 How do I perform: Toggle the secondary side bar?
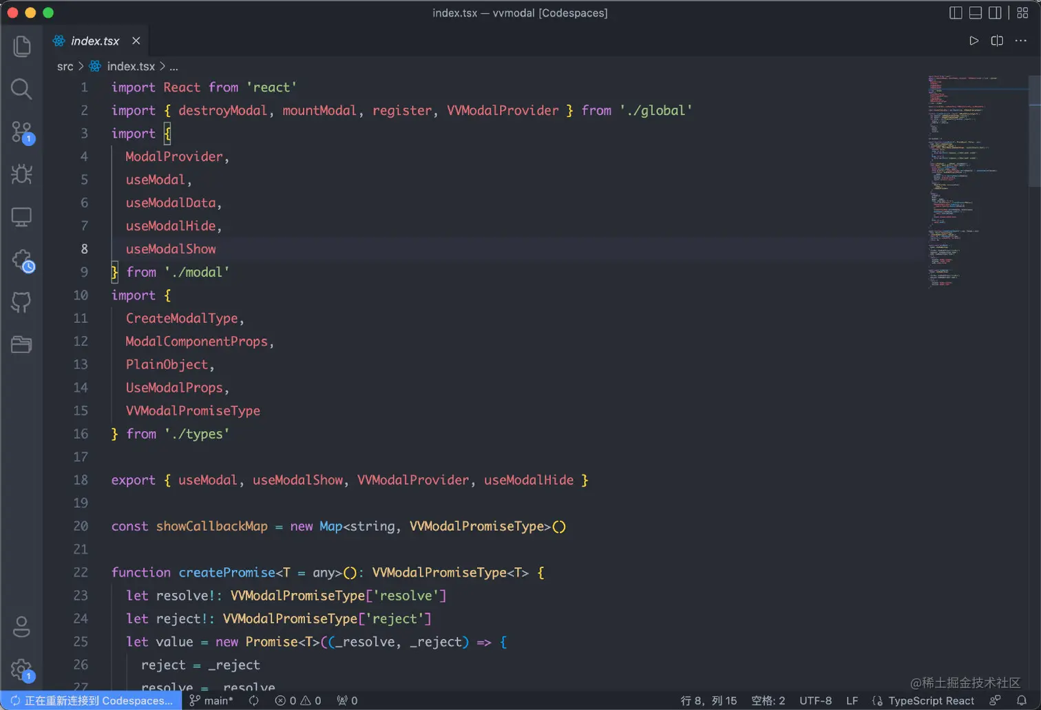point(995,12)
